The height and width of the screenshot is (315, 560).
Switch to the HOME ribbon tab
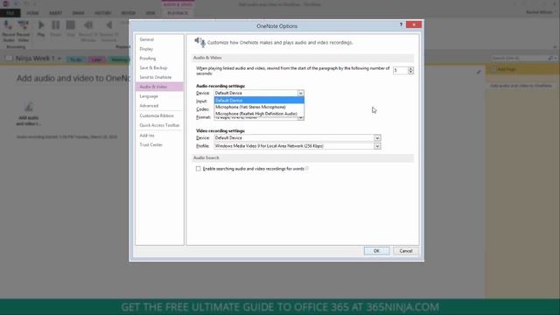tap(32, 13)
